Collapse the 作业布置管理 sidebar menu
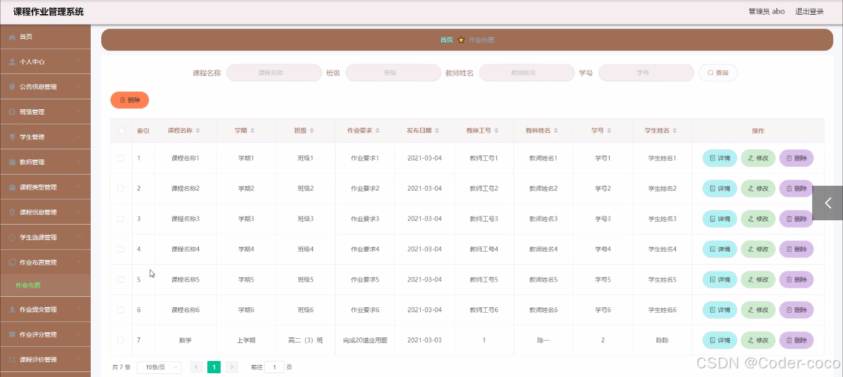843x377 pixels. 45,262
